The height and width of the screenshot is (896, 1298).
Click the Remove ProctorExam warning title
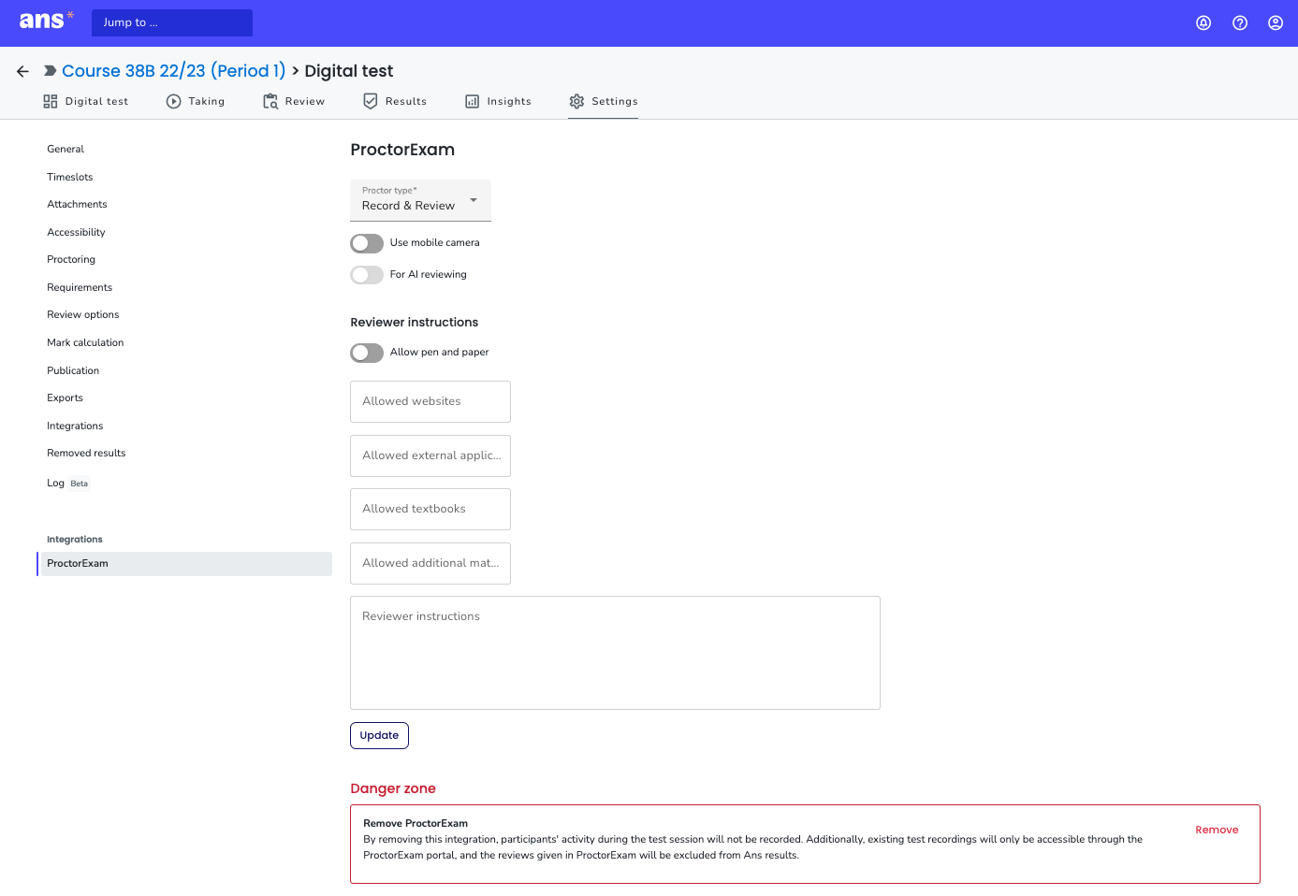416,823
